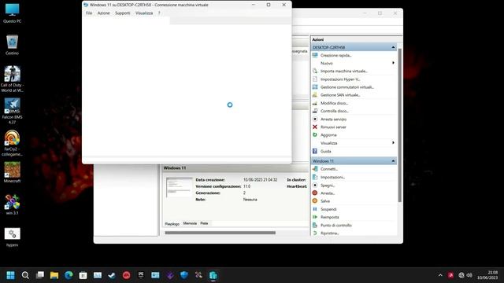The height and width of the screenshot is (283, 504).
Task: Open Microsoft Edge from taskbar
Action: [x=69, y=275]
